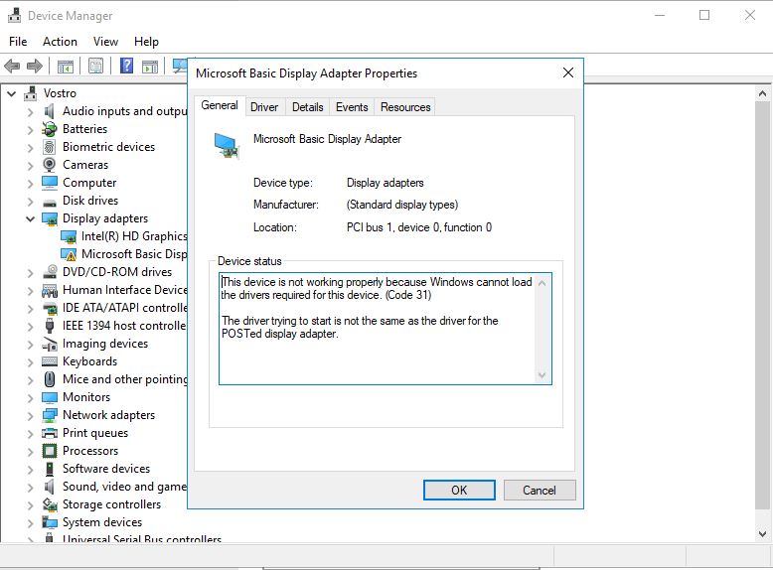Click the Batteries category icon
This screenshot has height=570, width=773.
tap(50, 129)
